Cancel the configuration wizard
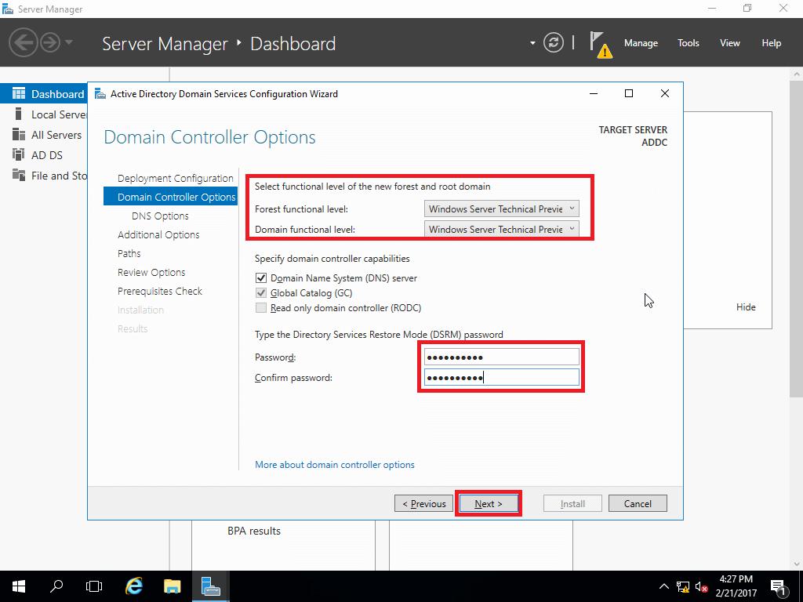The height and width of the screenshot is (602, 803). click(638, 503)
